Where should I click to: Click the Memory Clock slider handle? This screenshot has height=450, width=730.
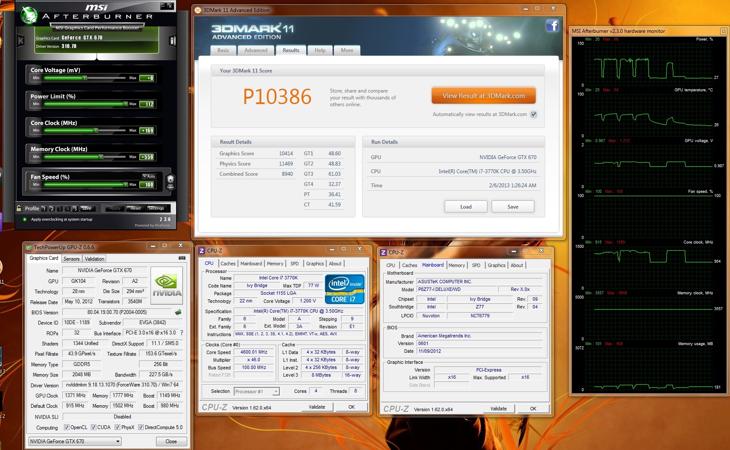click(x=101, y=157)
